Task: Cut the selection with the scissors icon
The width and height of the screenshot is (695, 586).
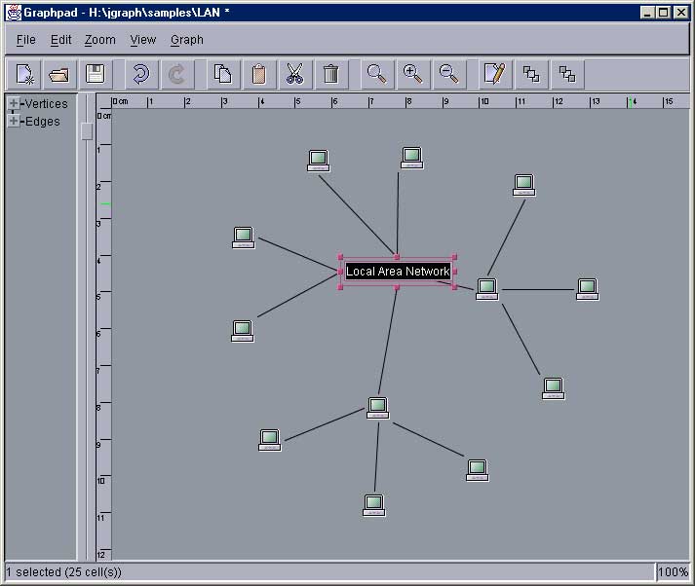Action: [x=293, y=74]
